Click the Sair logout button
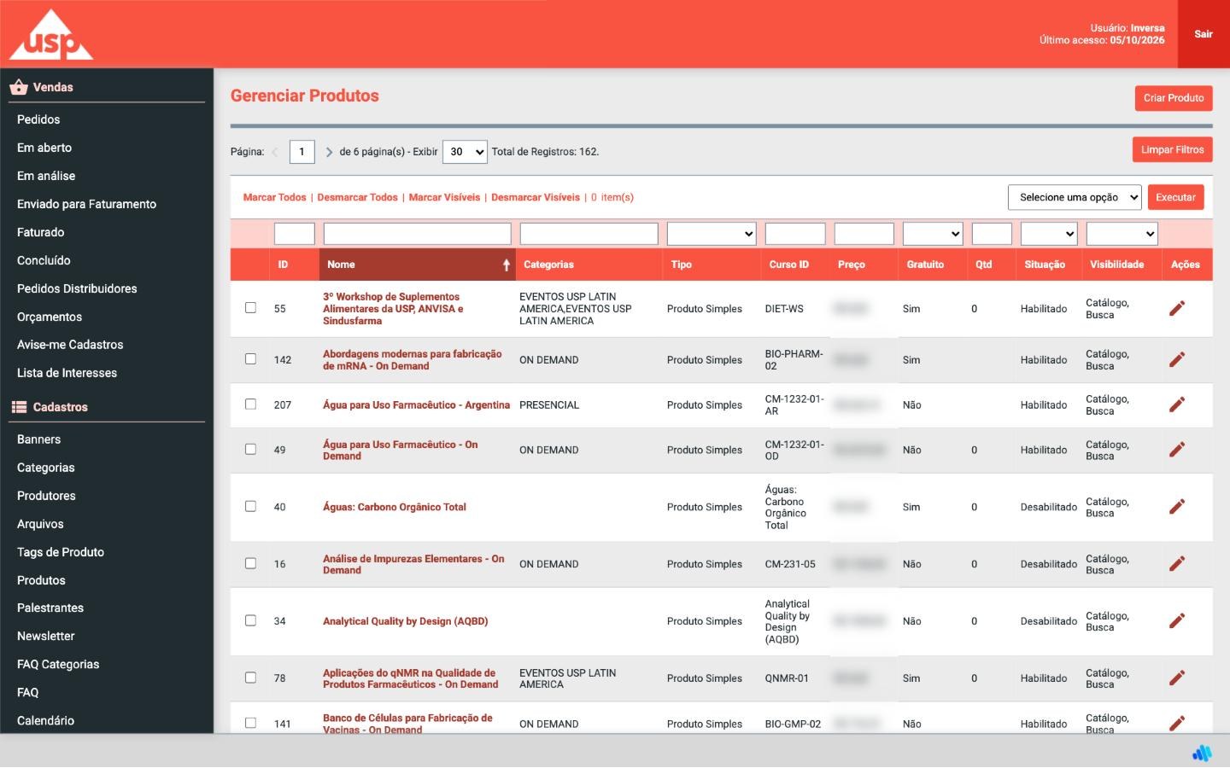This screenshot has height=768, width=1230. click(1204, 34)
